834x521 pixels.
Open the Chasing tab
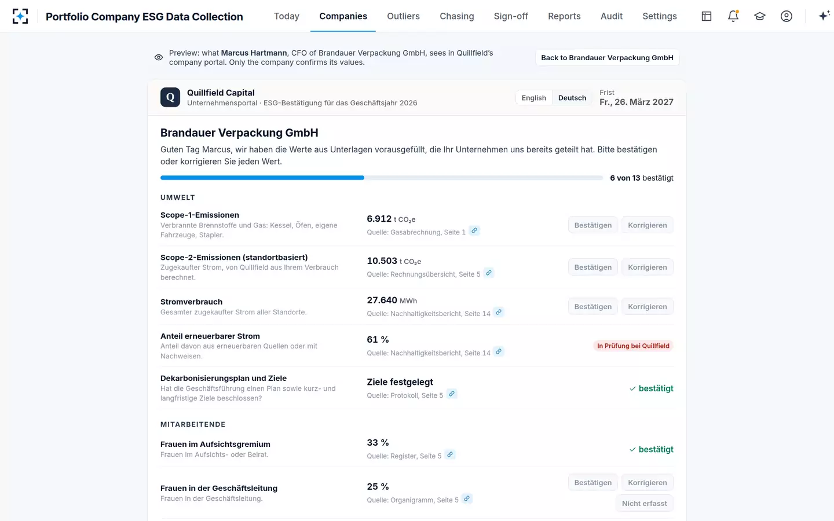[x=457, y=16]
